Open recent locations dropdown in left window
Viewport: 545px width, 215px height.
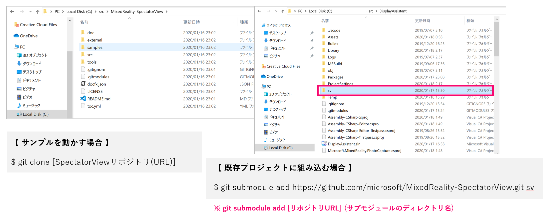point(30,11)
